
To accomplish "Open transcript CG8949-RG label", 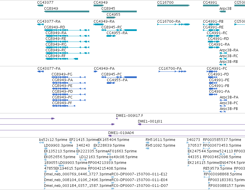I will coord(56,44).
